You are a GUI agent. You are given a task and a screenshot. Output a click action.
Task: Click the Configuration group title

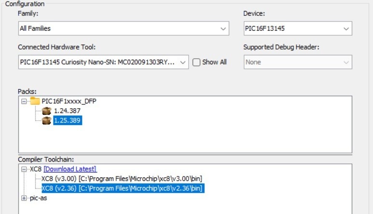(25, 4)
